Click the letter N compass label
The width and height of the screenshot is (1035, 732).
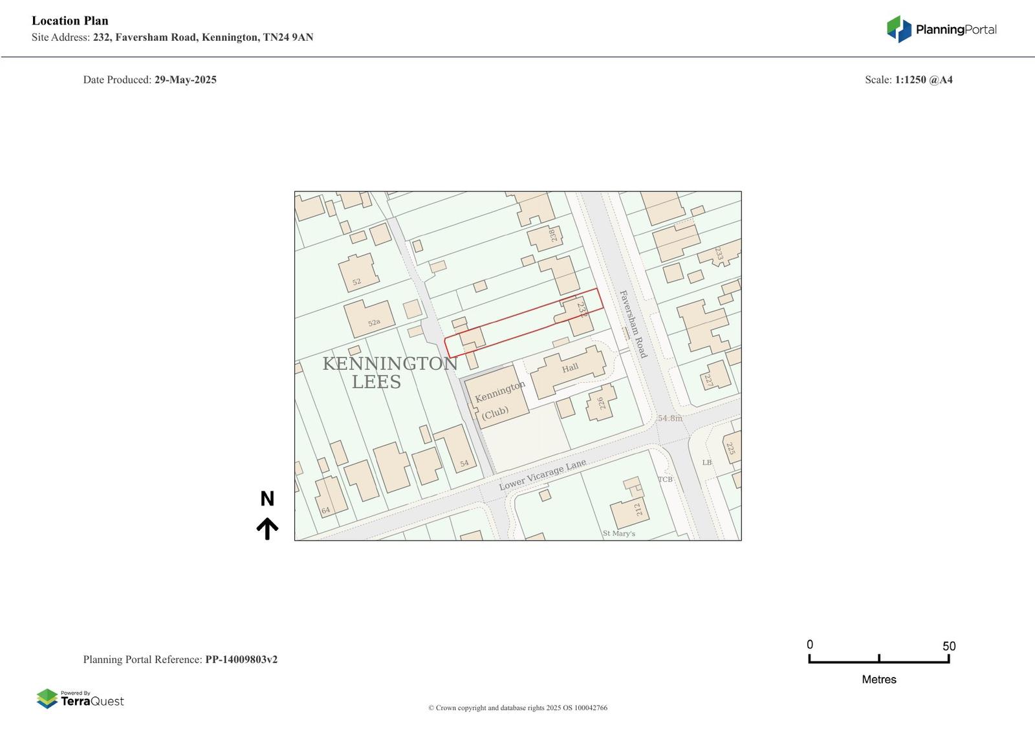267,499
